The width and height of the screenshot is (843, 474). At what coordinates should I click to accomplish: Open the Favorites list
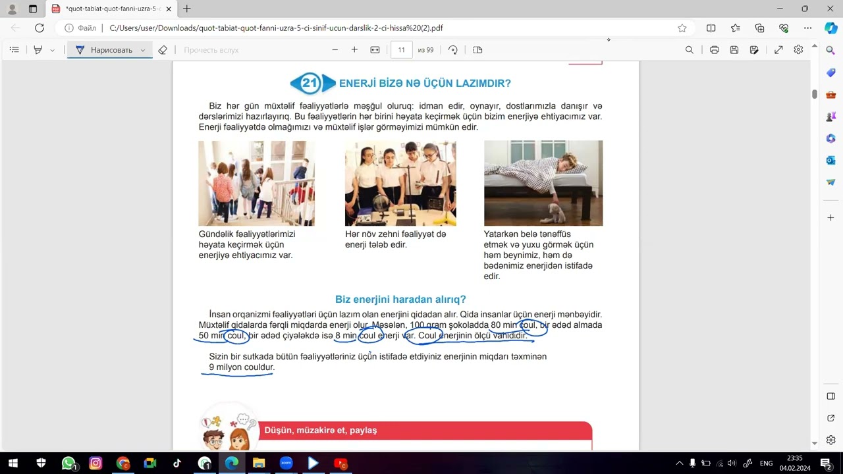[735, 28]
